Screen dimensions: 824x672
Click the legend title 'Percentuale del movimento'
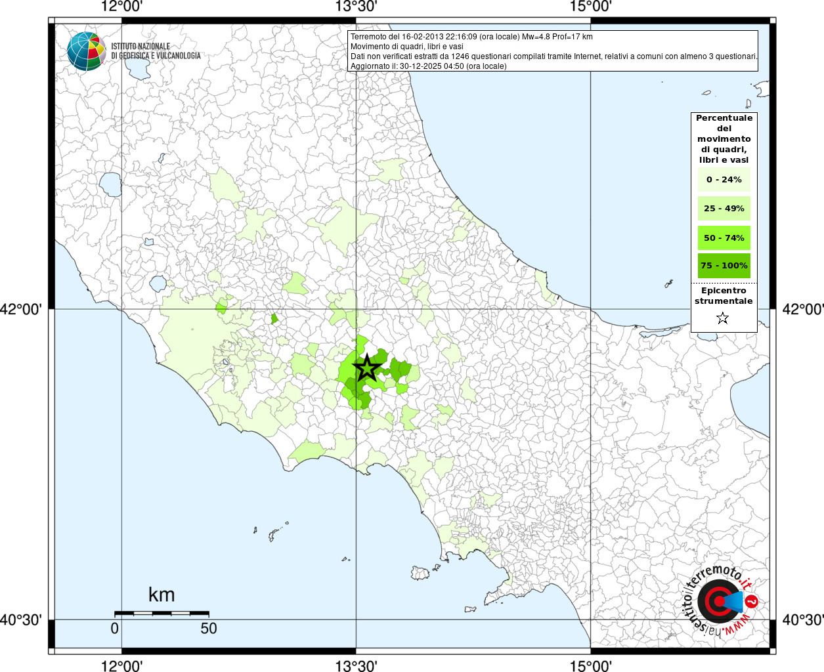(x=724, y=138)
